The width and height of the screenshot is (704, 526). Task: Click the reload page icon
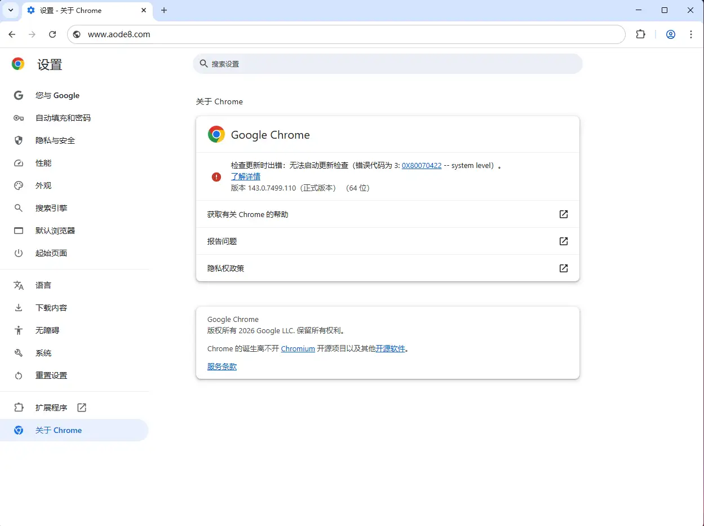(x=52, y=34)
